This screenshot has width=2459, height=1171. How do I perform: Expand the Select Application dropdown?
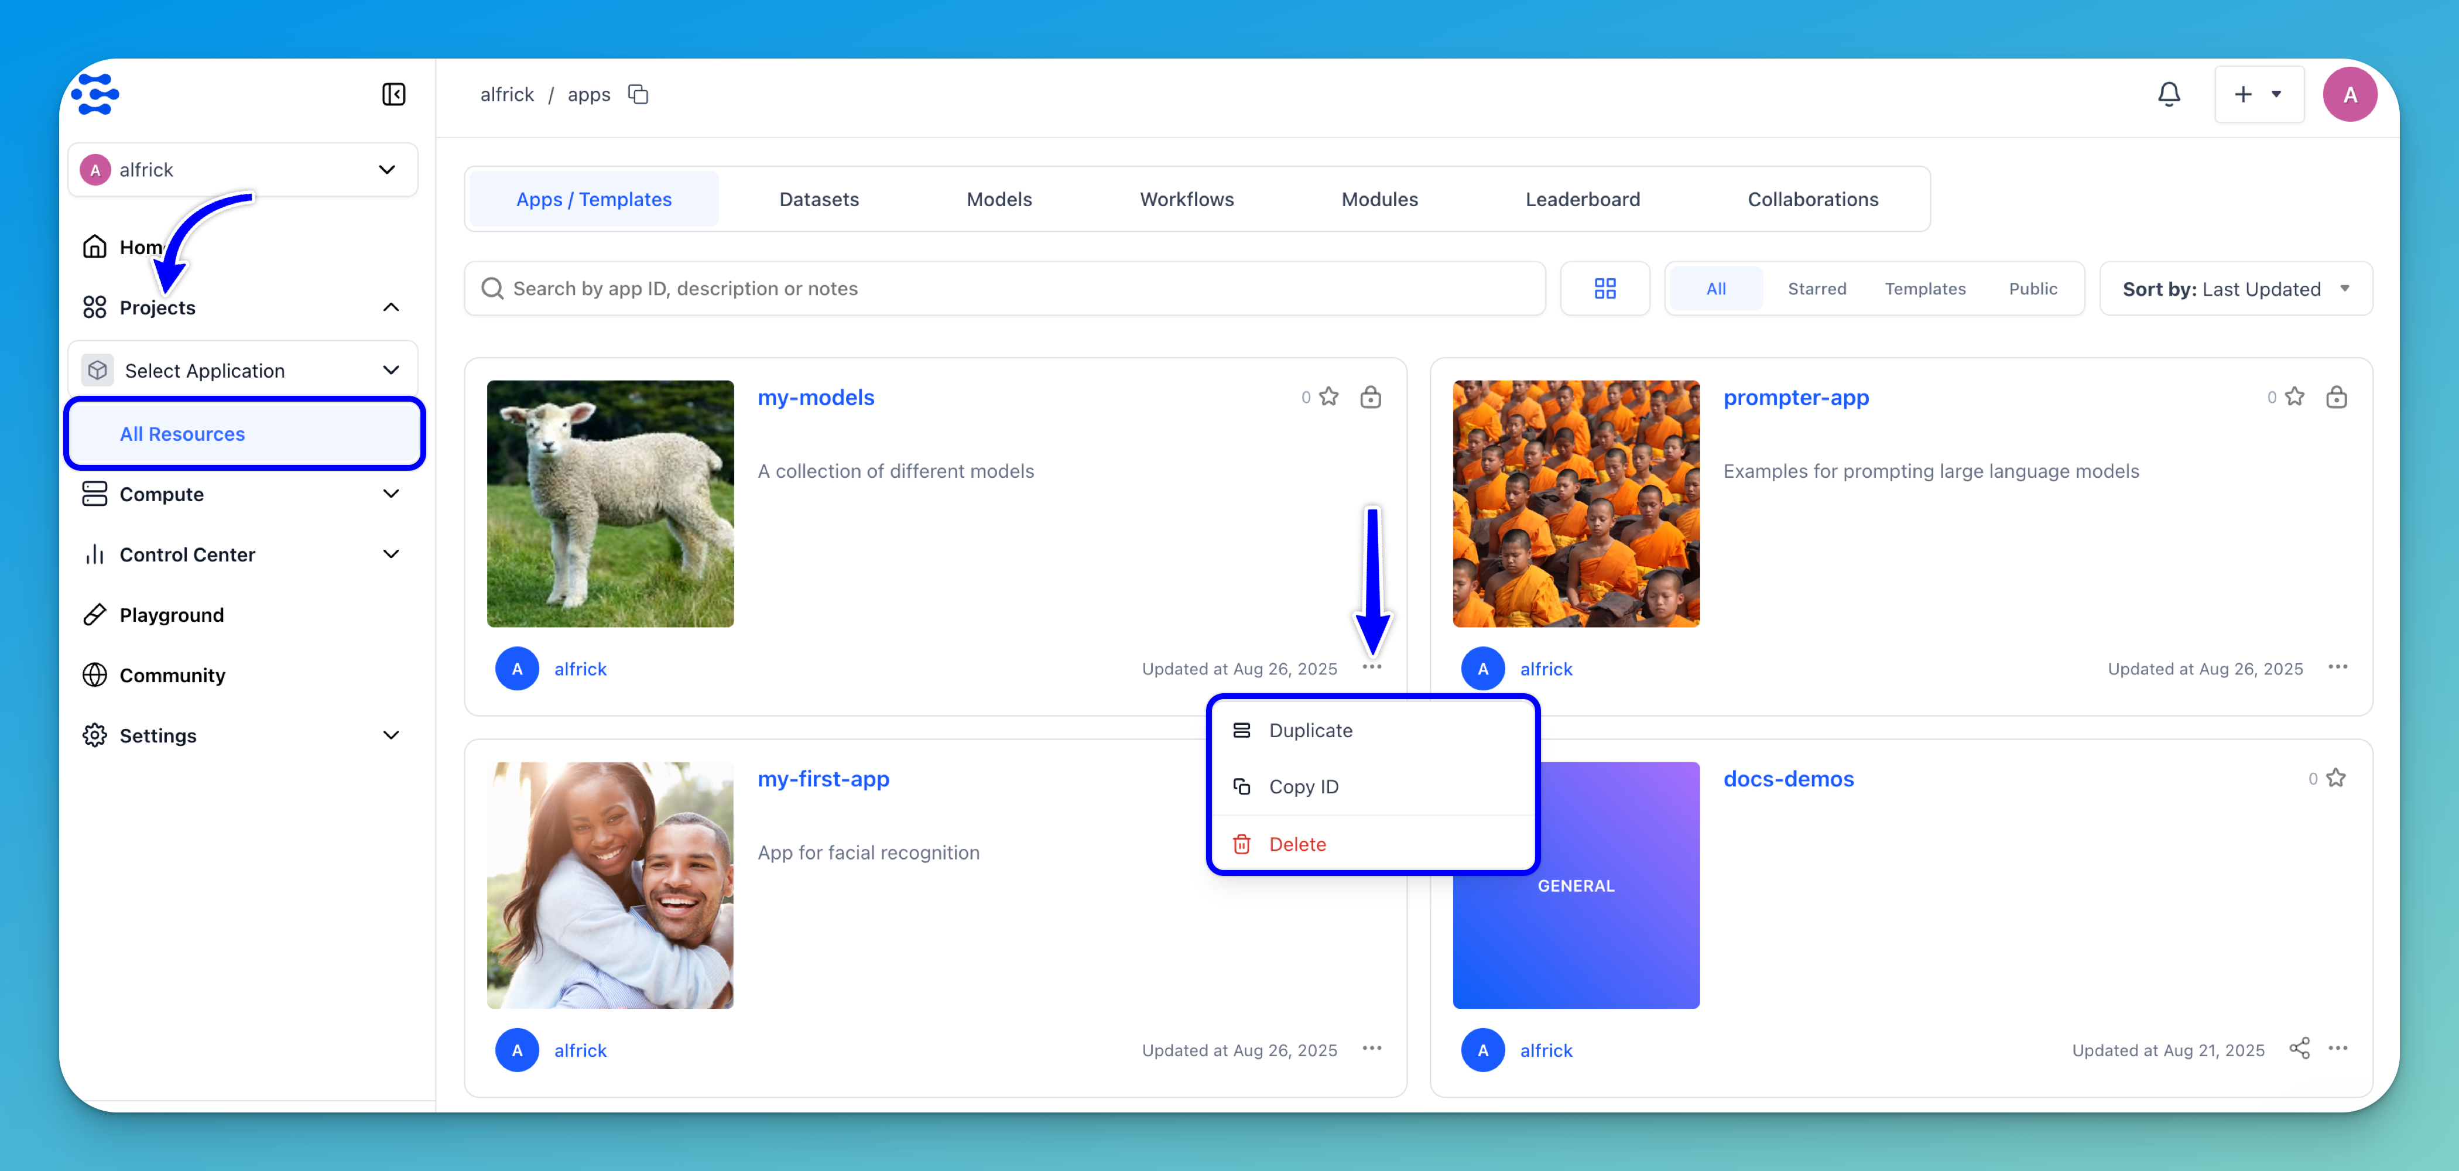pos(242,370)
